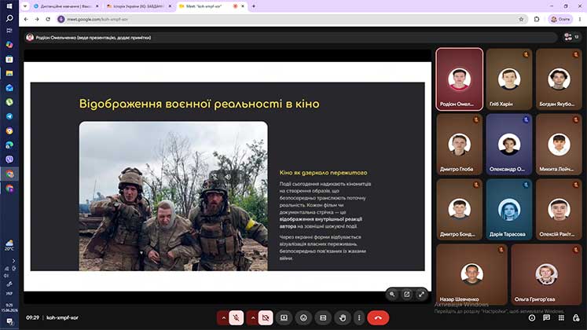Image resolution: width=587 pixels, height=330 pixels.
Task: Click Микита Лейч... name label
Action: tap(556, 169)
